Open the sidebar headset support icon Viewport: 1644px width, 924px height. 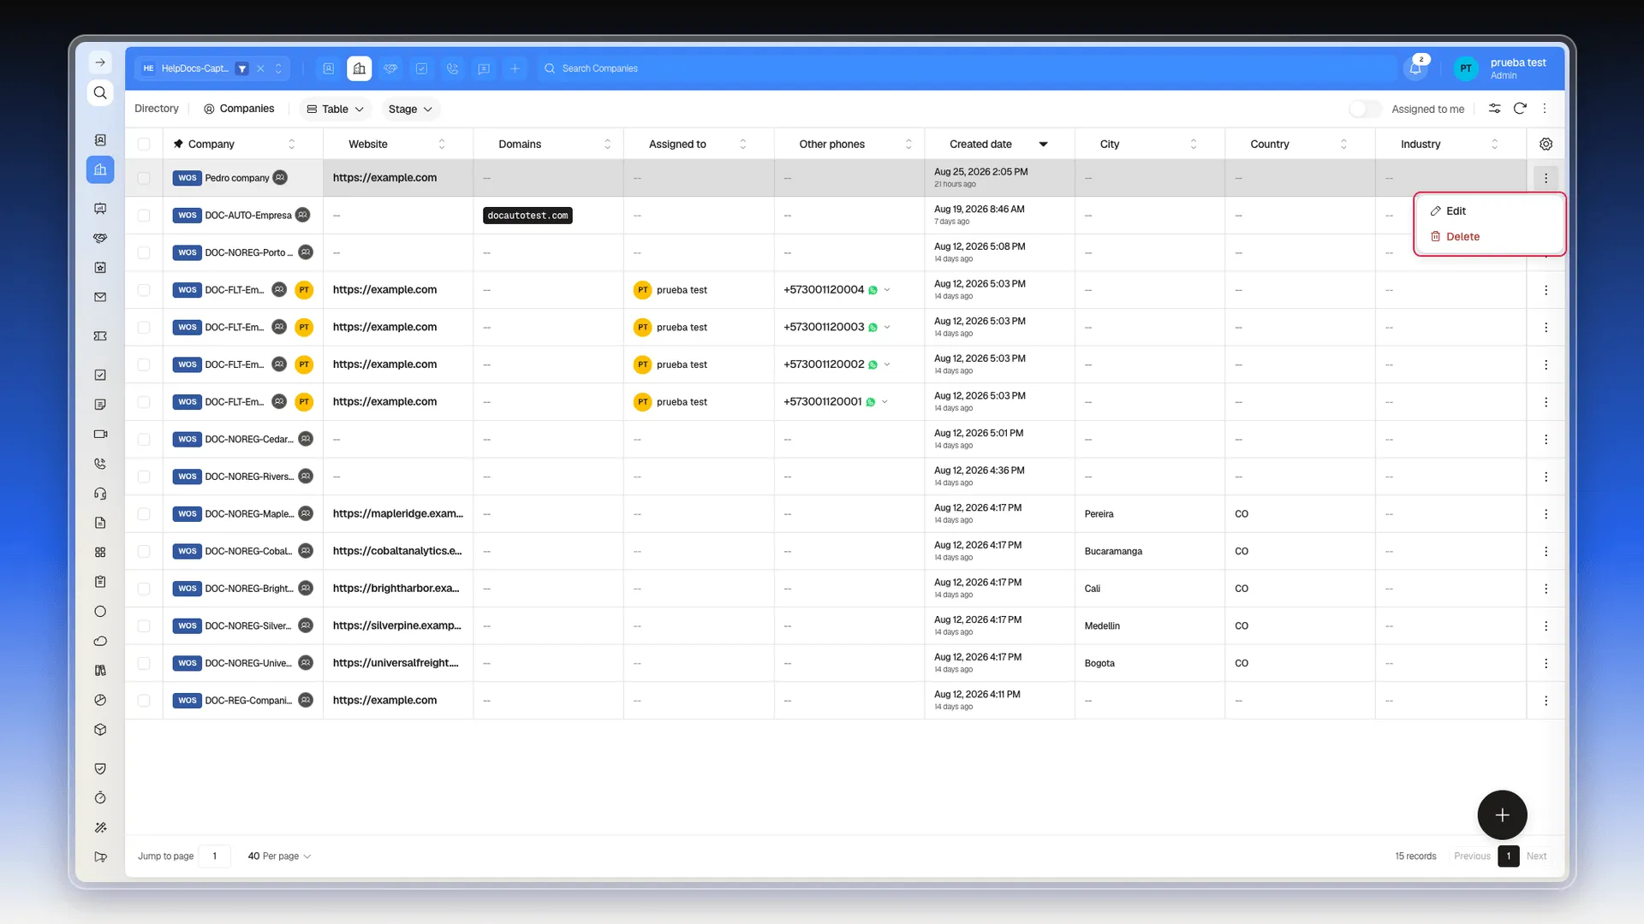coord(100,494)
